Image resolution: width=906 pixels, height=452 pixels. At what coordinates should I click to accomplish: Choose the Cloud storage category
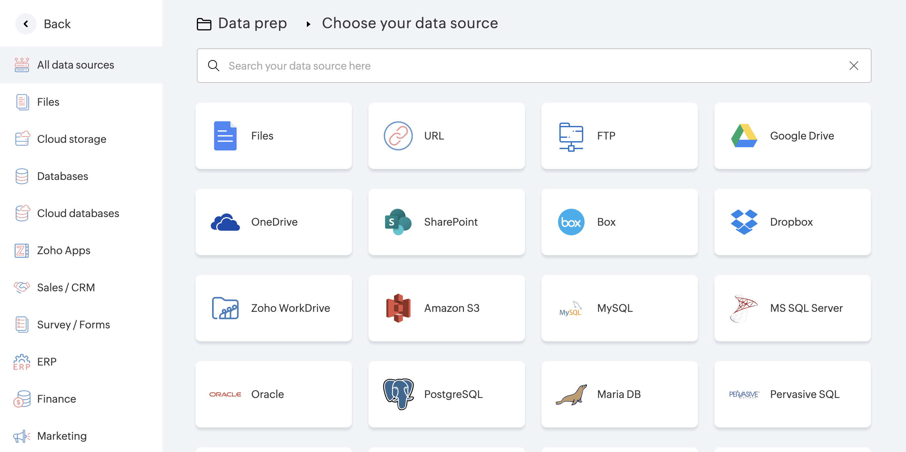(x=81, y=139)
